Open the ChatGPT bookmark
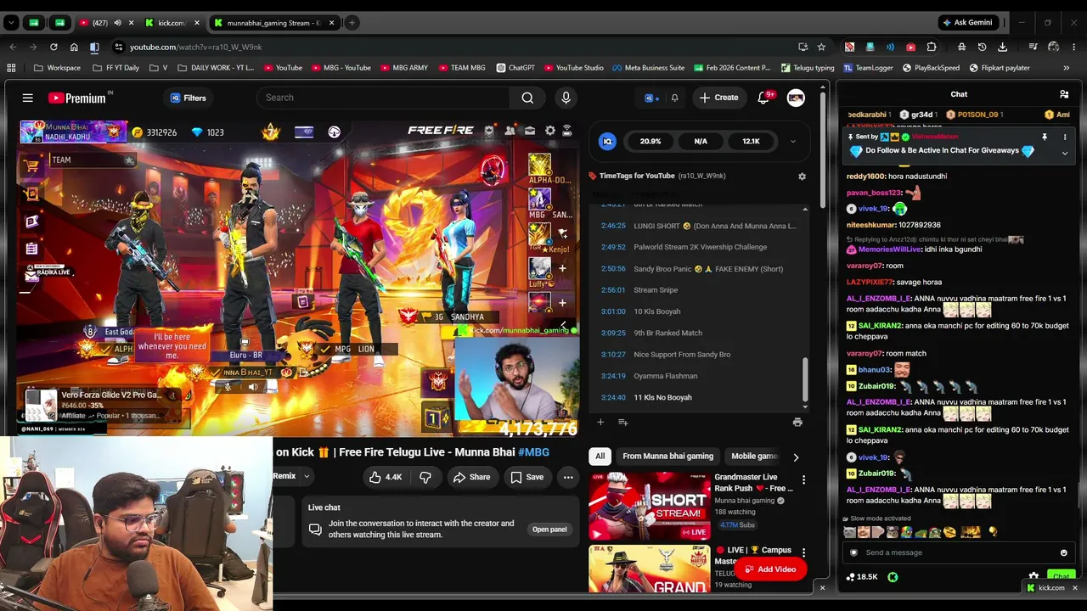 (x=515, y=68)
